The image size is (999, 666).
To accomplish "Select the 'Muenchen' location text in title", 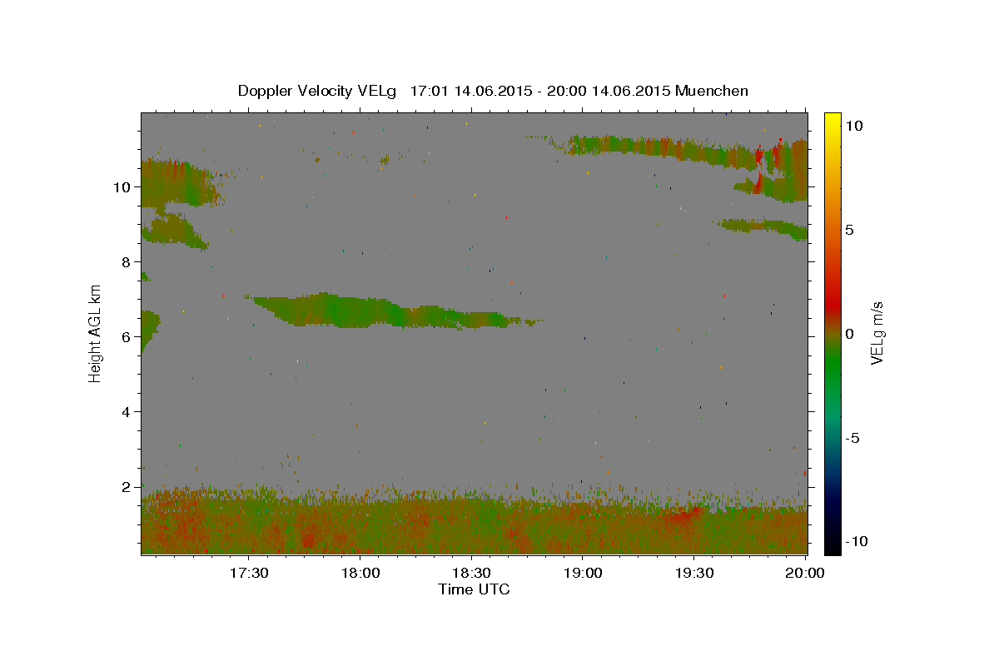I will click(713, 91).
